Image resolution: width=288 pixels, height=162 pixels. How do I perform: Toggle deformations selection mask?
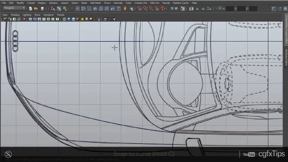101,9
